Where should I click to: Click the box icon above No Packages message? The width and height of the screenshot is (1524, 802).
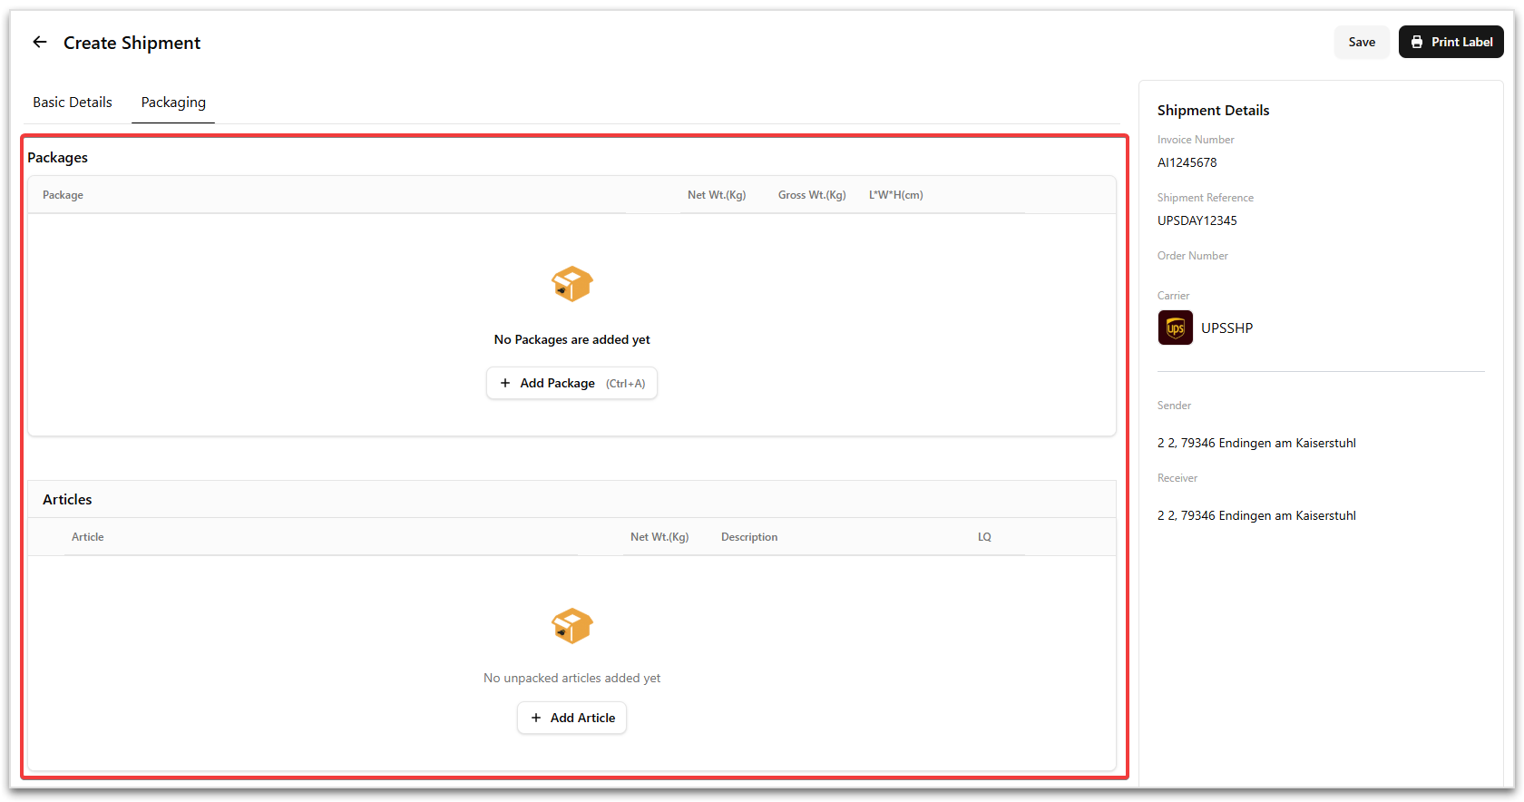(571, 284)
